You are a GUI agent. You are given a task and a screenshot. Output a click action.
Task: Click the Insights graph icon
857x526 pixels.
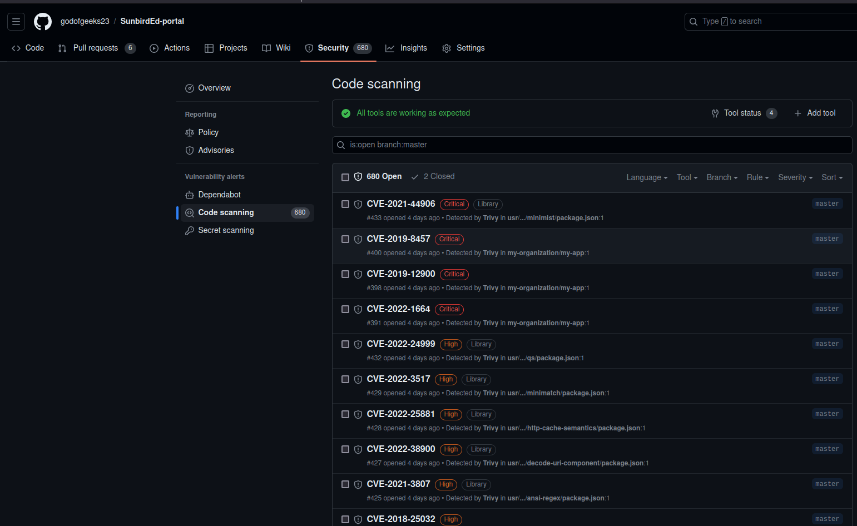(390, 48)
